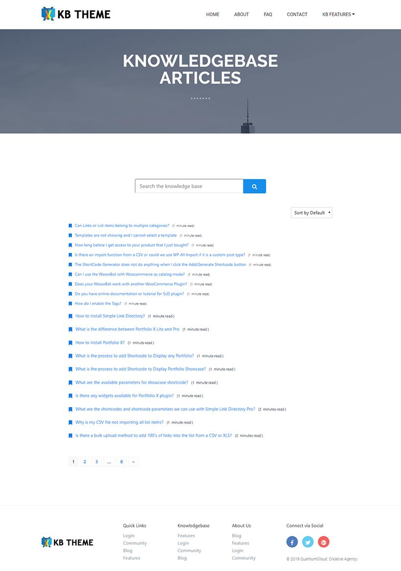Image resolution: width=401 pixels, height=571 pixels.
Task: Open the Contact menu item
Action: coord(297,15)
